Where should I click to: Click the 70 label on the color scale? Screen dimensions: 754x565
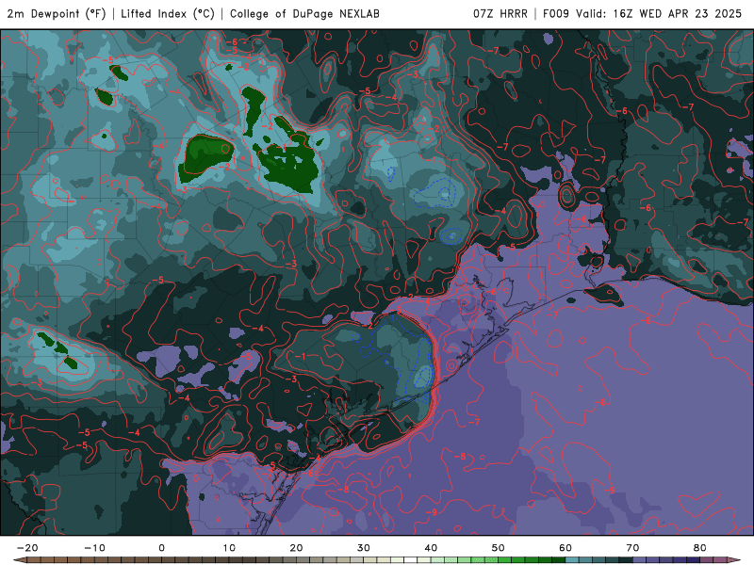(632, 548)
